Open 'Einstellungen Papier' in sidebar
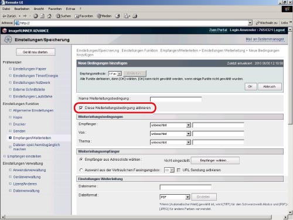The image size is (293, 220). [x=30, y=69]
